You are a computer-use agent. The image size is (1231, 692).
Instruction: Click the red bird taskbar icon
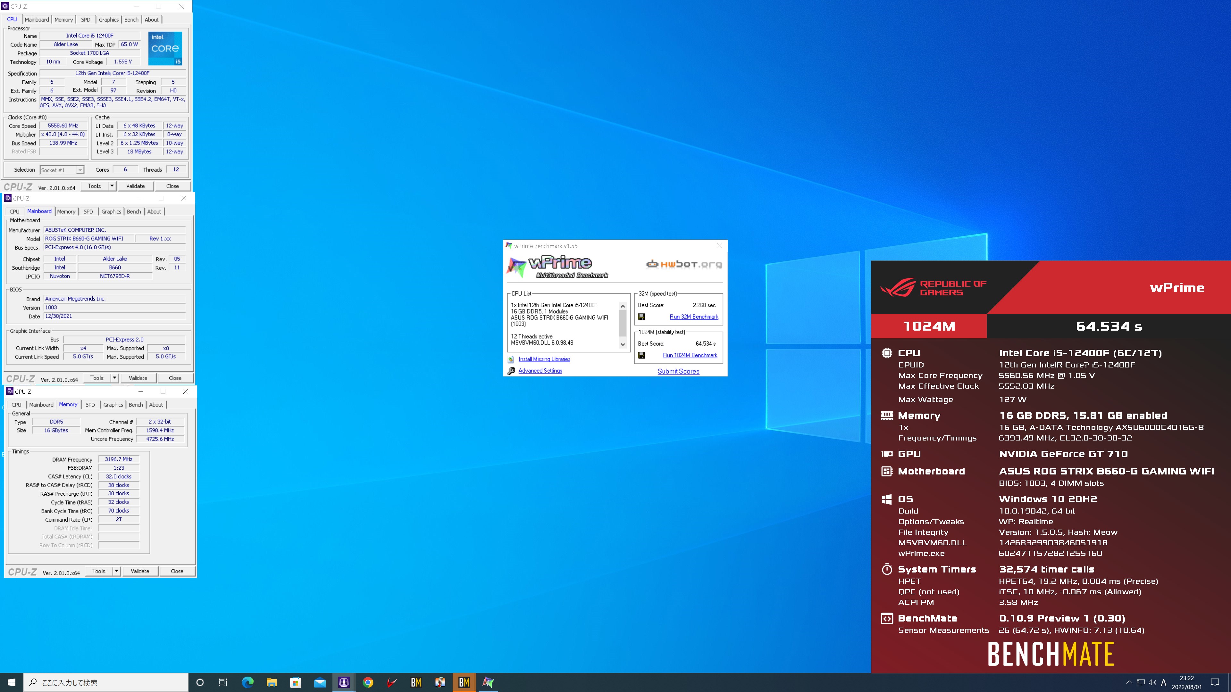392,682
